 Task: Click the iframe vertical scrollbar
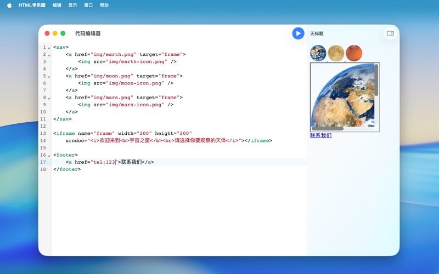click(x=376, y=81)
